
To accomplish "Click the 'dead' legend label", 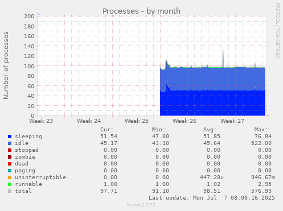I will point(22,164).
